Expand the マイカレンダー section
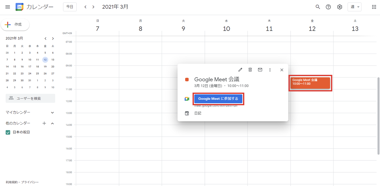Screen dimensions: 380x186 click(x=52, y=112)
